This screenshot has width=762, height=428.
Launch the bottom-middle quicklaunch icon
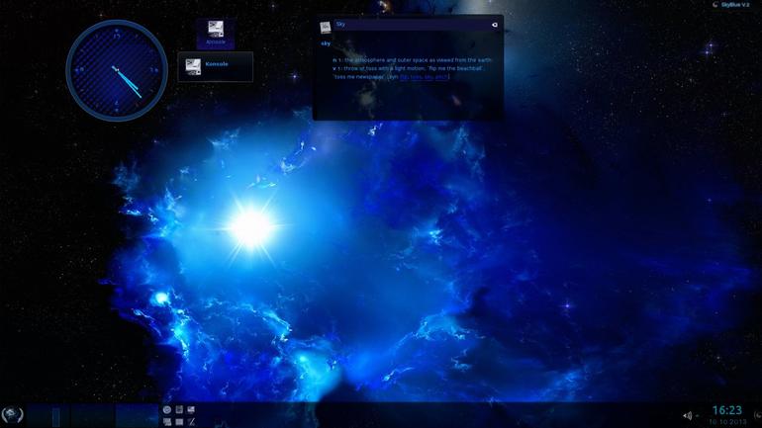coord(179,422)
